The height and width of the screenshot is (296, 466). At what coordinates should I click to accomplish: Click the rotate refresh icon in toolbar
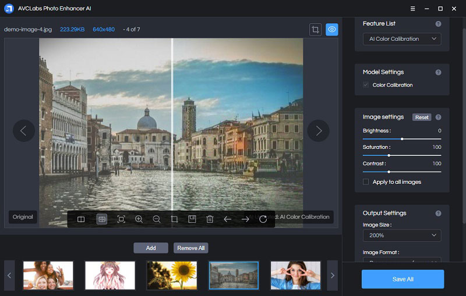pos(263,219)
